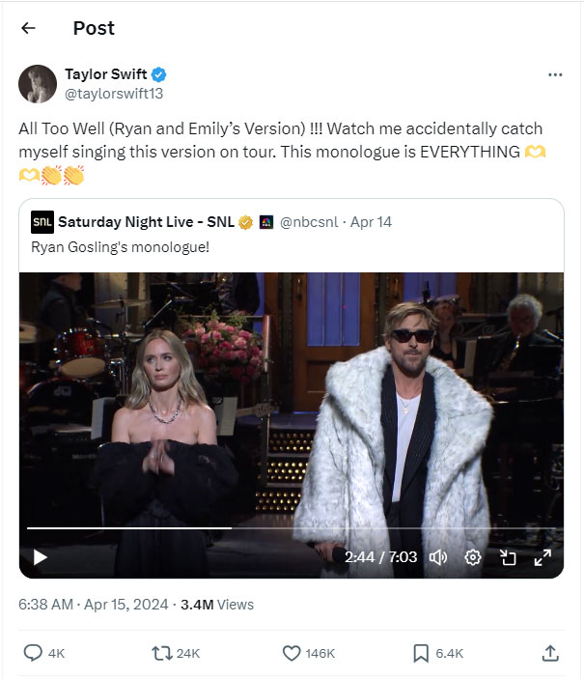Open video settings gear
Image resolution: width=584 pixels, height=679 pixels.
click(x=473, y=557)
